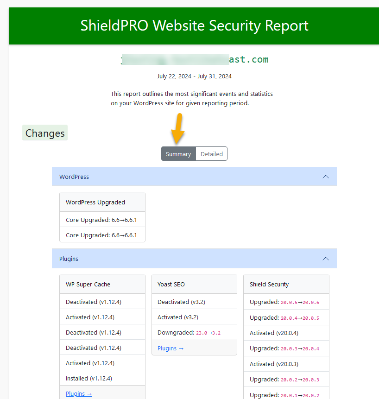Click Activated (v20.0.3) row
Image resolution: width=379 pixels, height=399 pixels.
[x=286, y=364]
